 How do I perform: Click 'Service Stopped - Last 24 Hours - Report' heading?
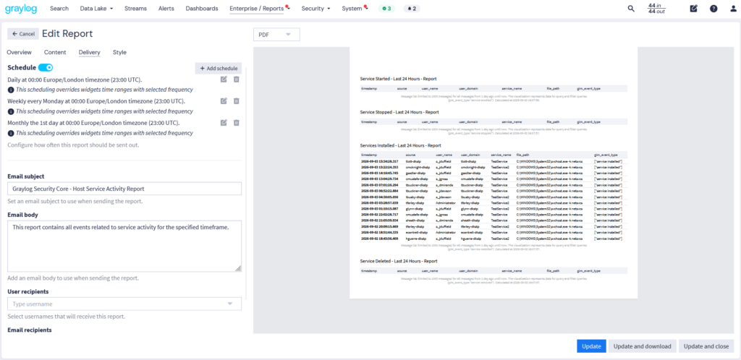399,112
